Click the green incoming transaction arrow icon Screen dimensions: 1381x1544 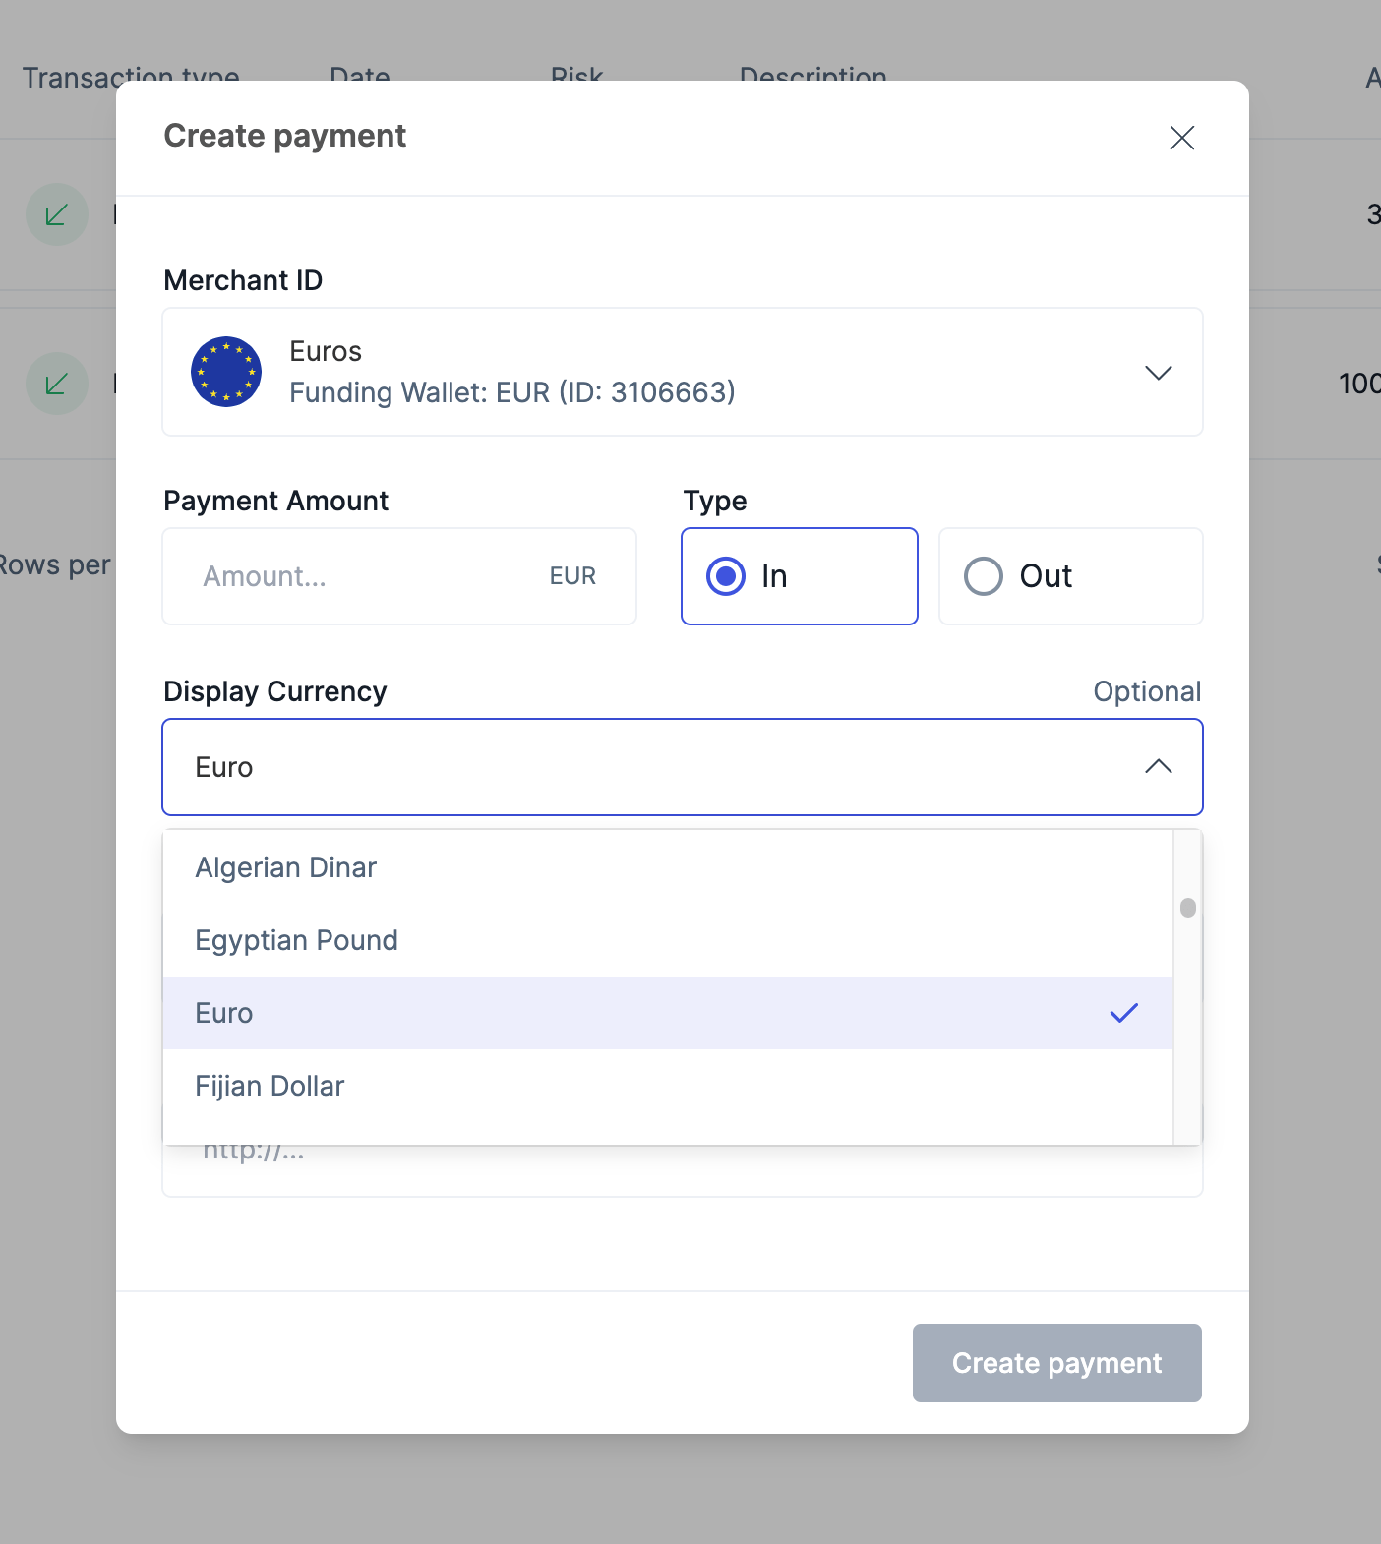56,214
